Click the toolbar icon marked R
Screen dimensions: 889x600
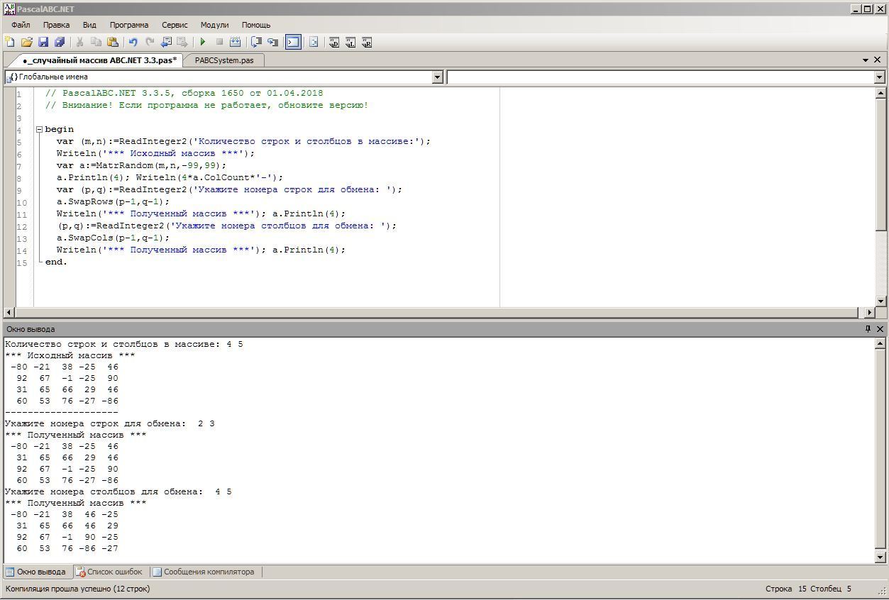pos(367,43)
